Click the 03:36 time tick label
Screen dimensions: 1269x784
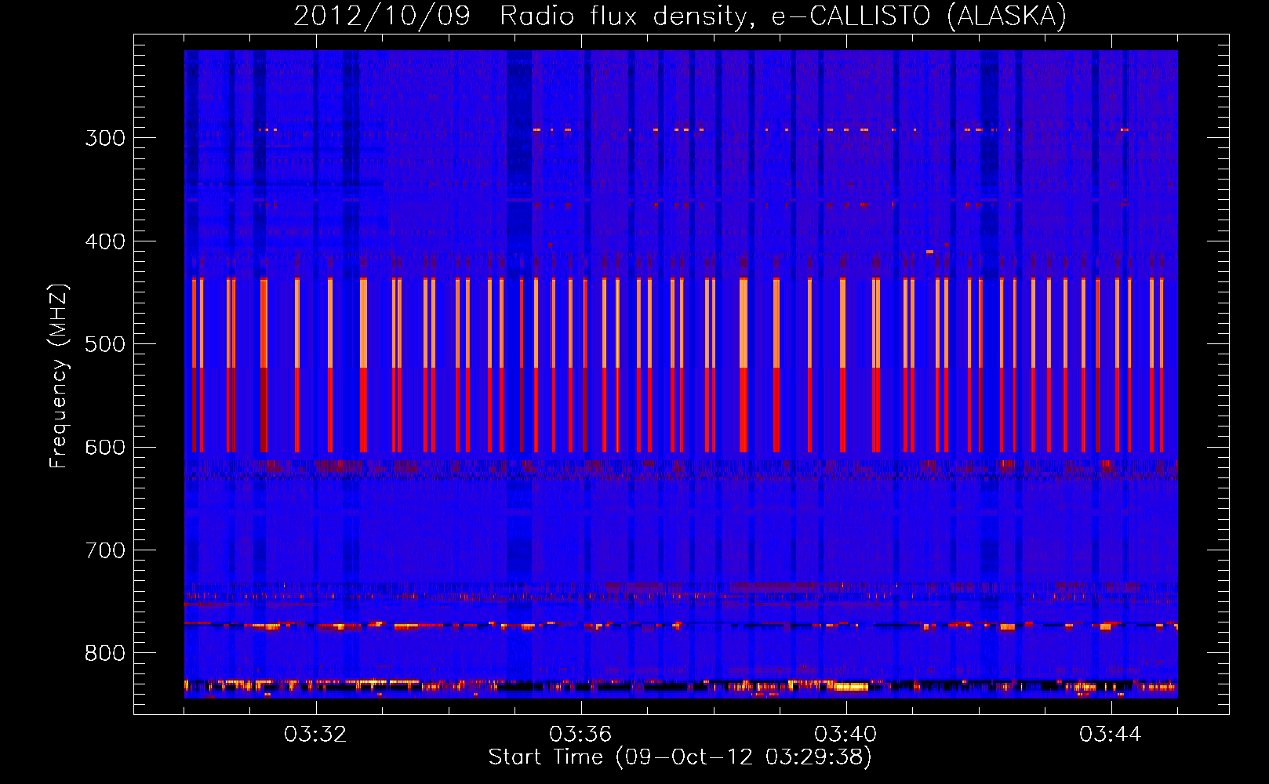tap(580, 734)
